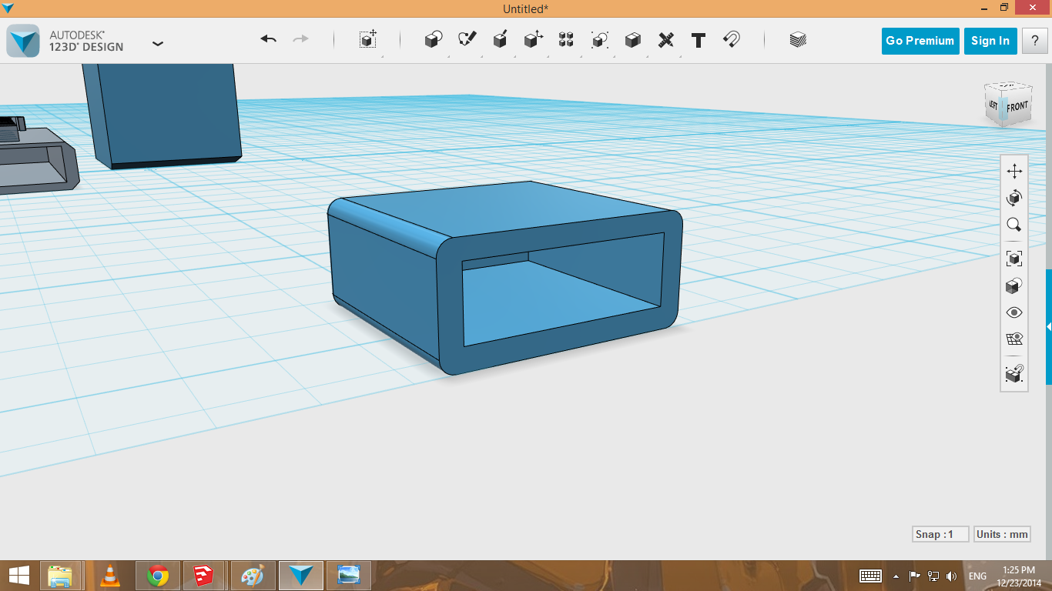Viewport: 1052px width, 591px height.
Task: Redo the last undone action
Action: [x=301, y=39]
